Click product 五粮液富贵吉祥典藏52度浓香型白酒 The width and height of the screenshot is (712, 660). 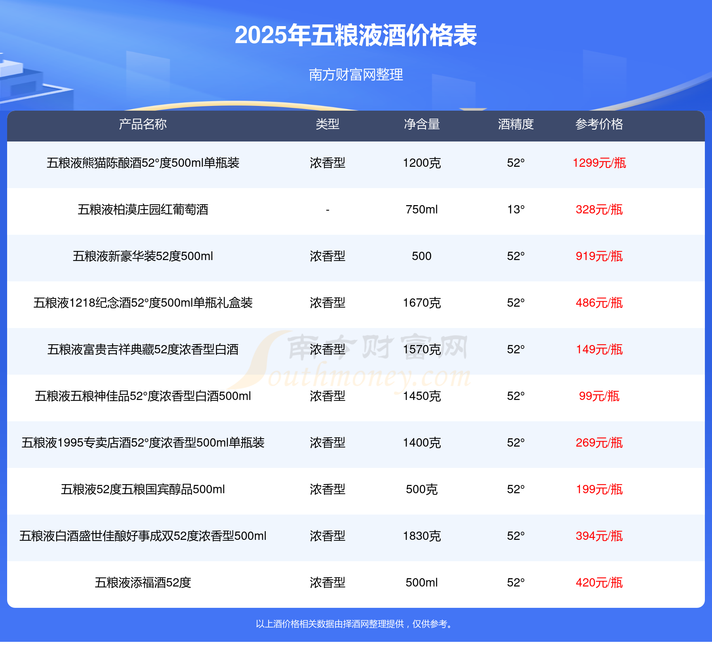[x=143, y=349]
